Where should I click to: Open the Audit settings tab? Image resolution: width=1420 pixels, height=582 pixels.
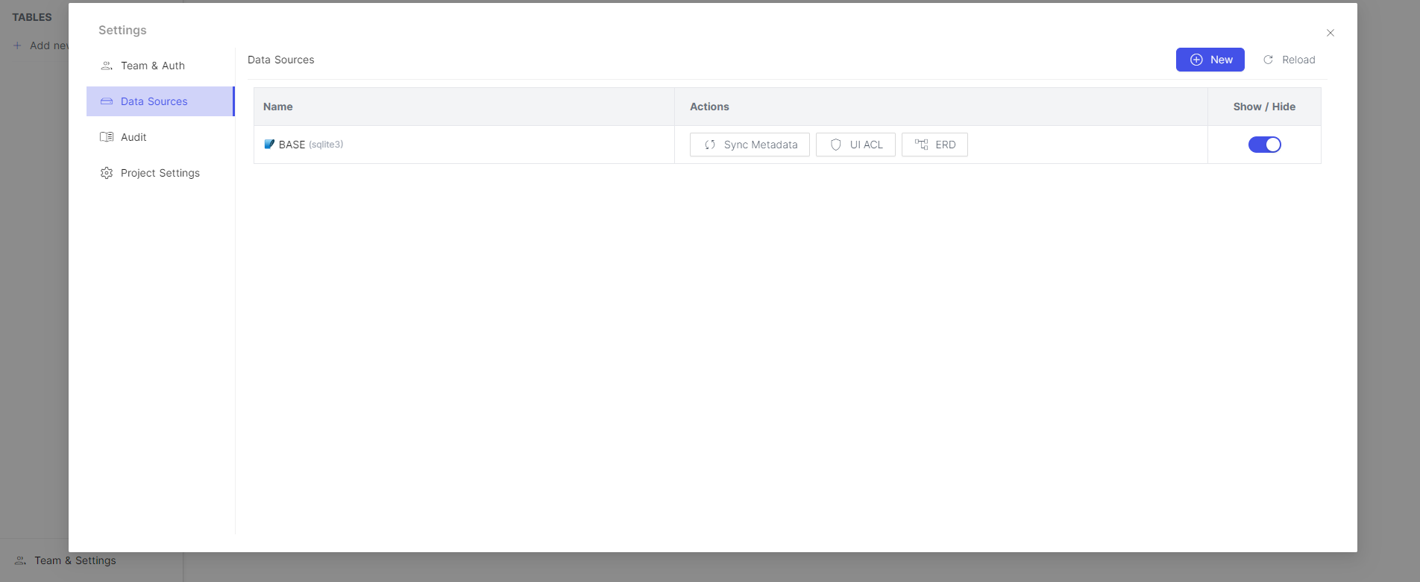point(160,137)
